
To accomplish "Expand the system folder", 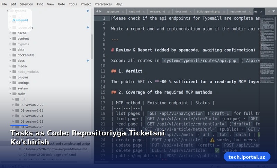I will (10, 88).
